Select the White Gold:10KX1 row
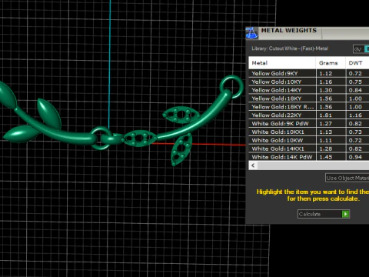Image resolution: width=369 pixels, height=277 pixels. [x=309, y=132]
